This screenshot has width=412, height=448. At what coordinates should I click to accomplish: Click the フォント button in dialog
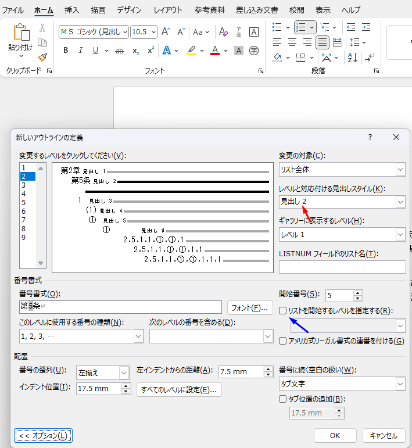[250, 307]
